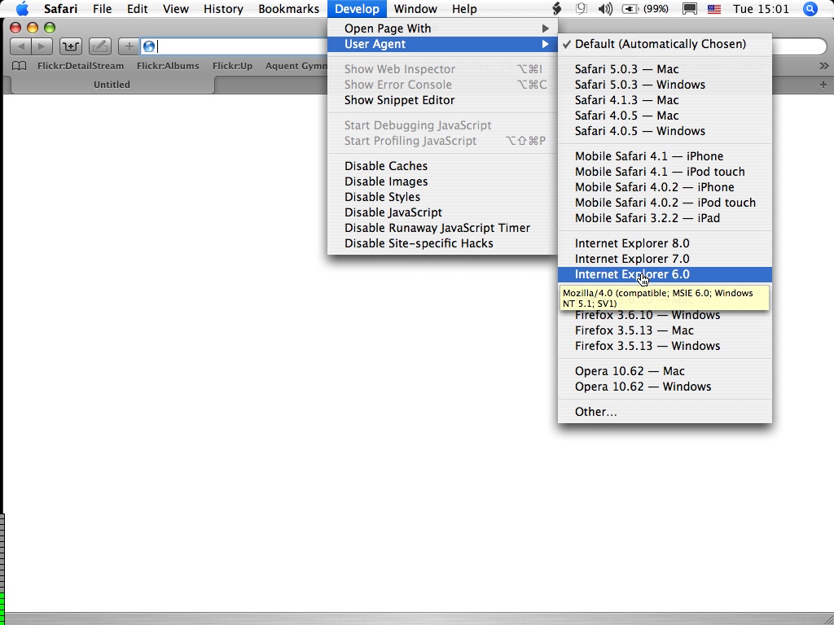
Task: Select Safari 5.0.3 — Windows user agent
Action: 665,85
